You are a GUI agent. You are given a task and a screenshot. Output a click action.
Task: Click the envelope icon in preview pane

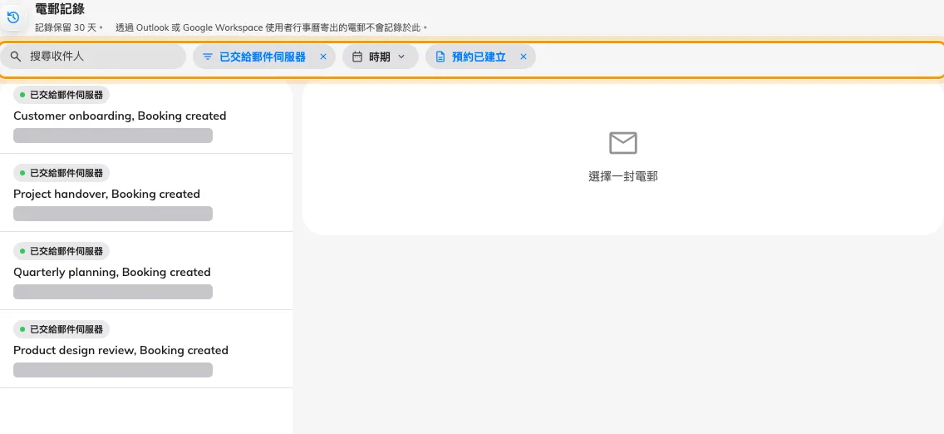coord(623,143)
